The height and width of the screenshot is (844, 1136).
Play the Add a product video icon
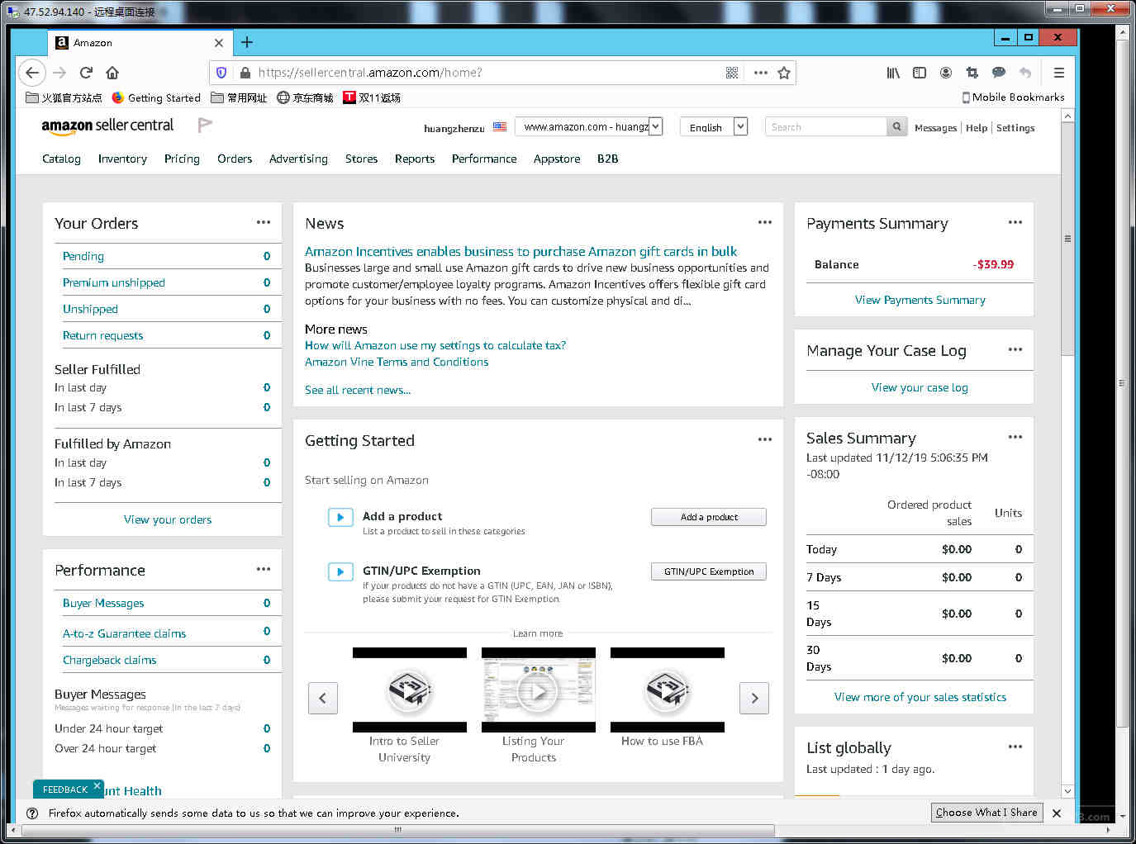340,517
